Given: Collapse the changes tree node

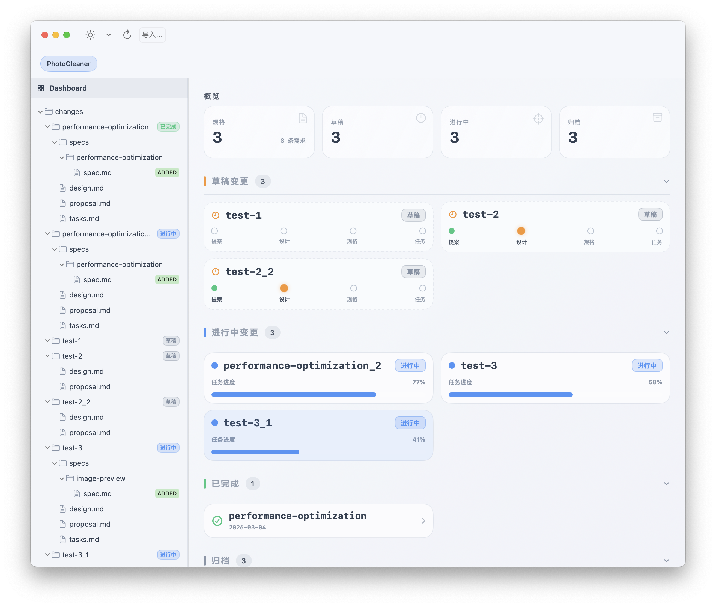Looking at the screenshot, I should [x=40, y=111].
